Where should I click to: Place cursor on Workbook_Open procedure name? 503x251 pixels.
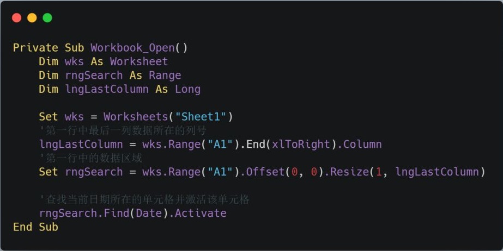coord(132,48)
